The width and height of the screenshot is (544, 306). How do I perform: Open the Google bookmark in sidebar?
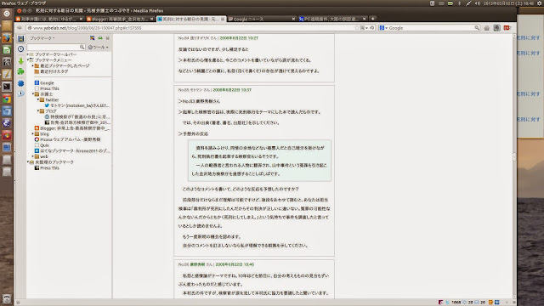click(x=44, y=83)
